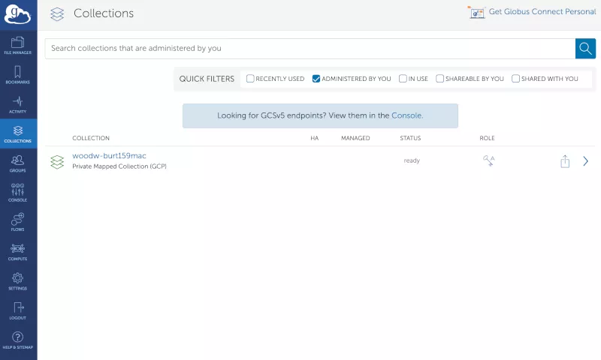Click the QUICK FILTERS label
Screen dimensions: 601x360
pyautogui.click(x=207, y=79)
